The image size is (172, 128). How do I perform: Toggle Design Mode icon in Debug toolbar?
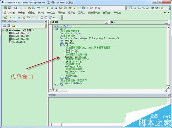pos(5,18)
